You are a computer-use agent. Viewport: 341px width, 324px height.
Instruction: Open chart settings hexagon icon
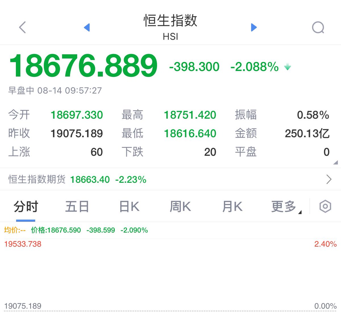(325, 206)
